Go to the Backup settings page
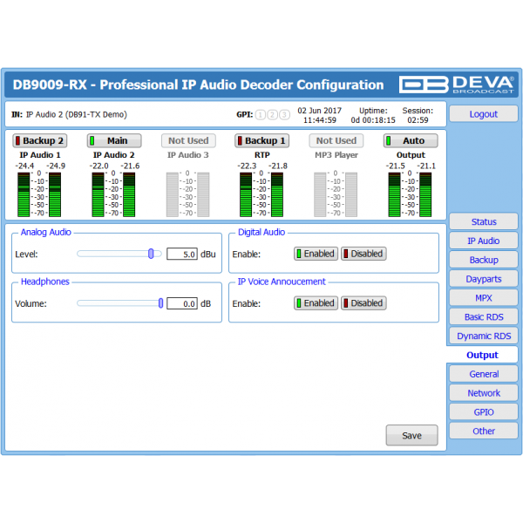 tap(483, 260)
